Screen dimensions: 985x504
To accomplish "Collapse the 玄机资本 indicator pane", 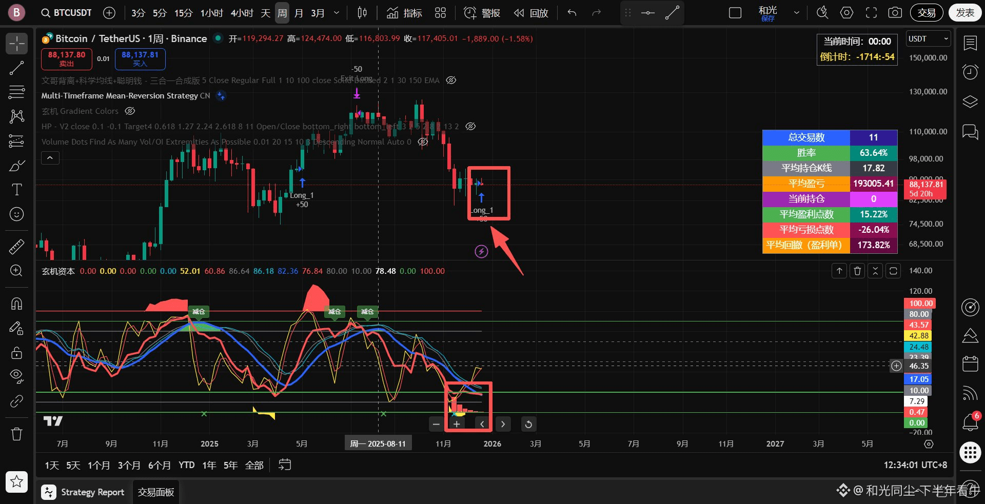I will click(x=875, y=271).
